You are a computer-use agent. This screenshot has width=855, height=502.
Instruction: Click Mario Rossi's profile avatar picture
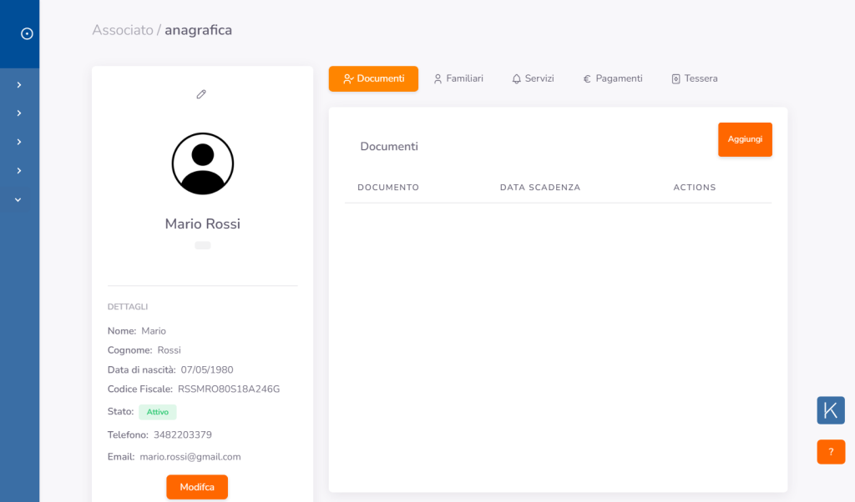[x=203, y=163]
